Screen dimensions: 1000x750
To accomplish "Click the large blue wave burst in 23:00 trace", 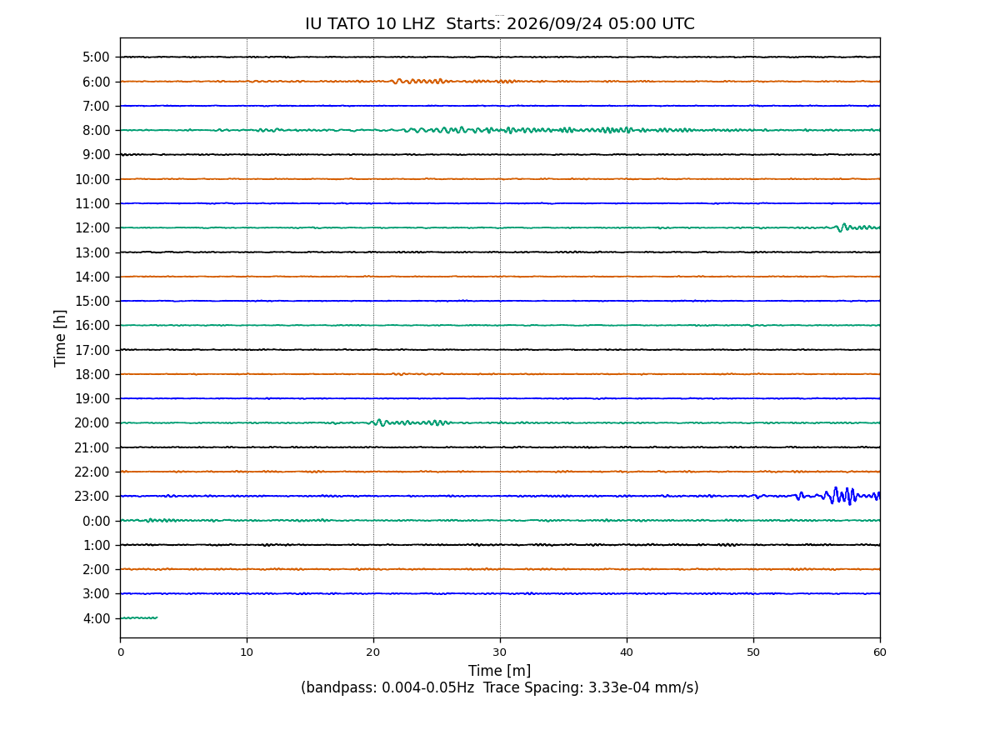I will click(x=837, y=496).
